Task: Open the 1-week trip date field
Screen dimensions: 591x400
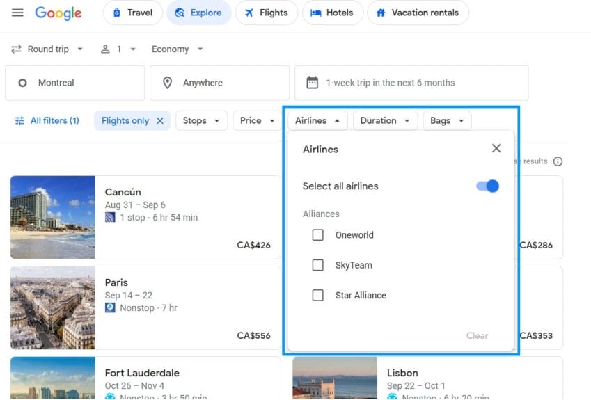Action: pyautogui.click(x=411, y=83)
